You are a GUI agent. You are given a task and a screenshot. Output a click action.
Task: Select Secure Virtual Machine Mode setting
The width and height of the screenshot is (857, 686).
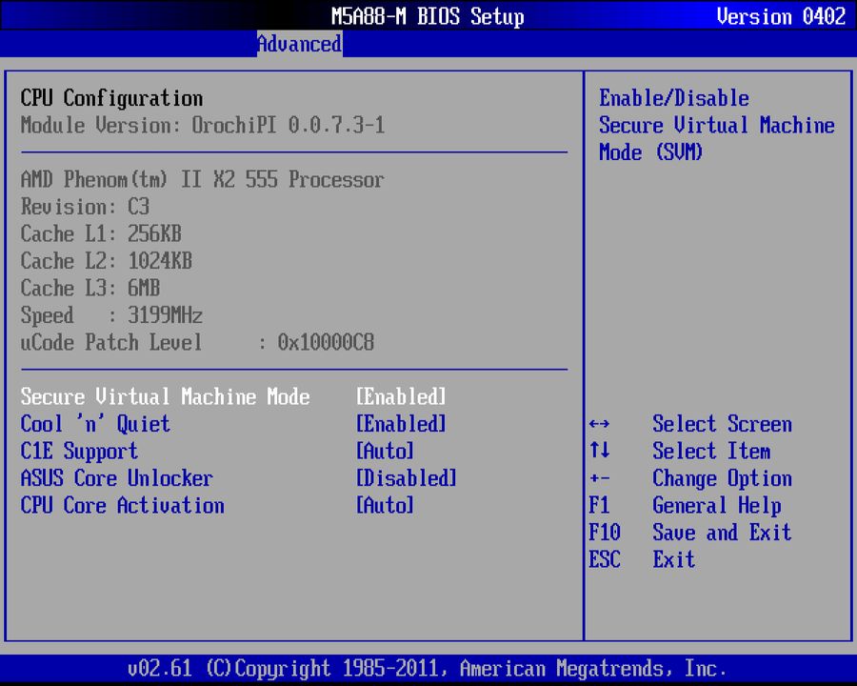165,396
